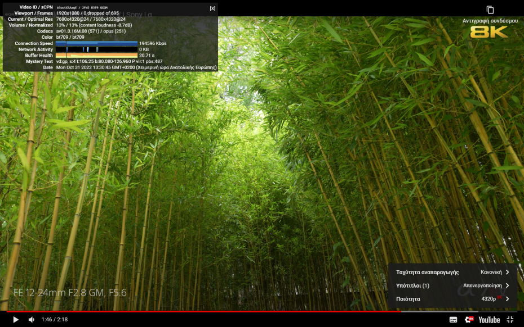
Task: Close stats for nerds panel
Action: pyautogui.click(x=212, y=8)
